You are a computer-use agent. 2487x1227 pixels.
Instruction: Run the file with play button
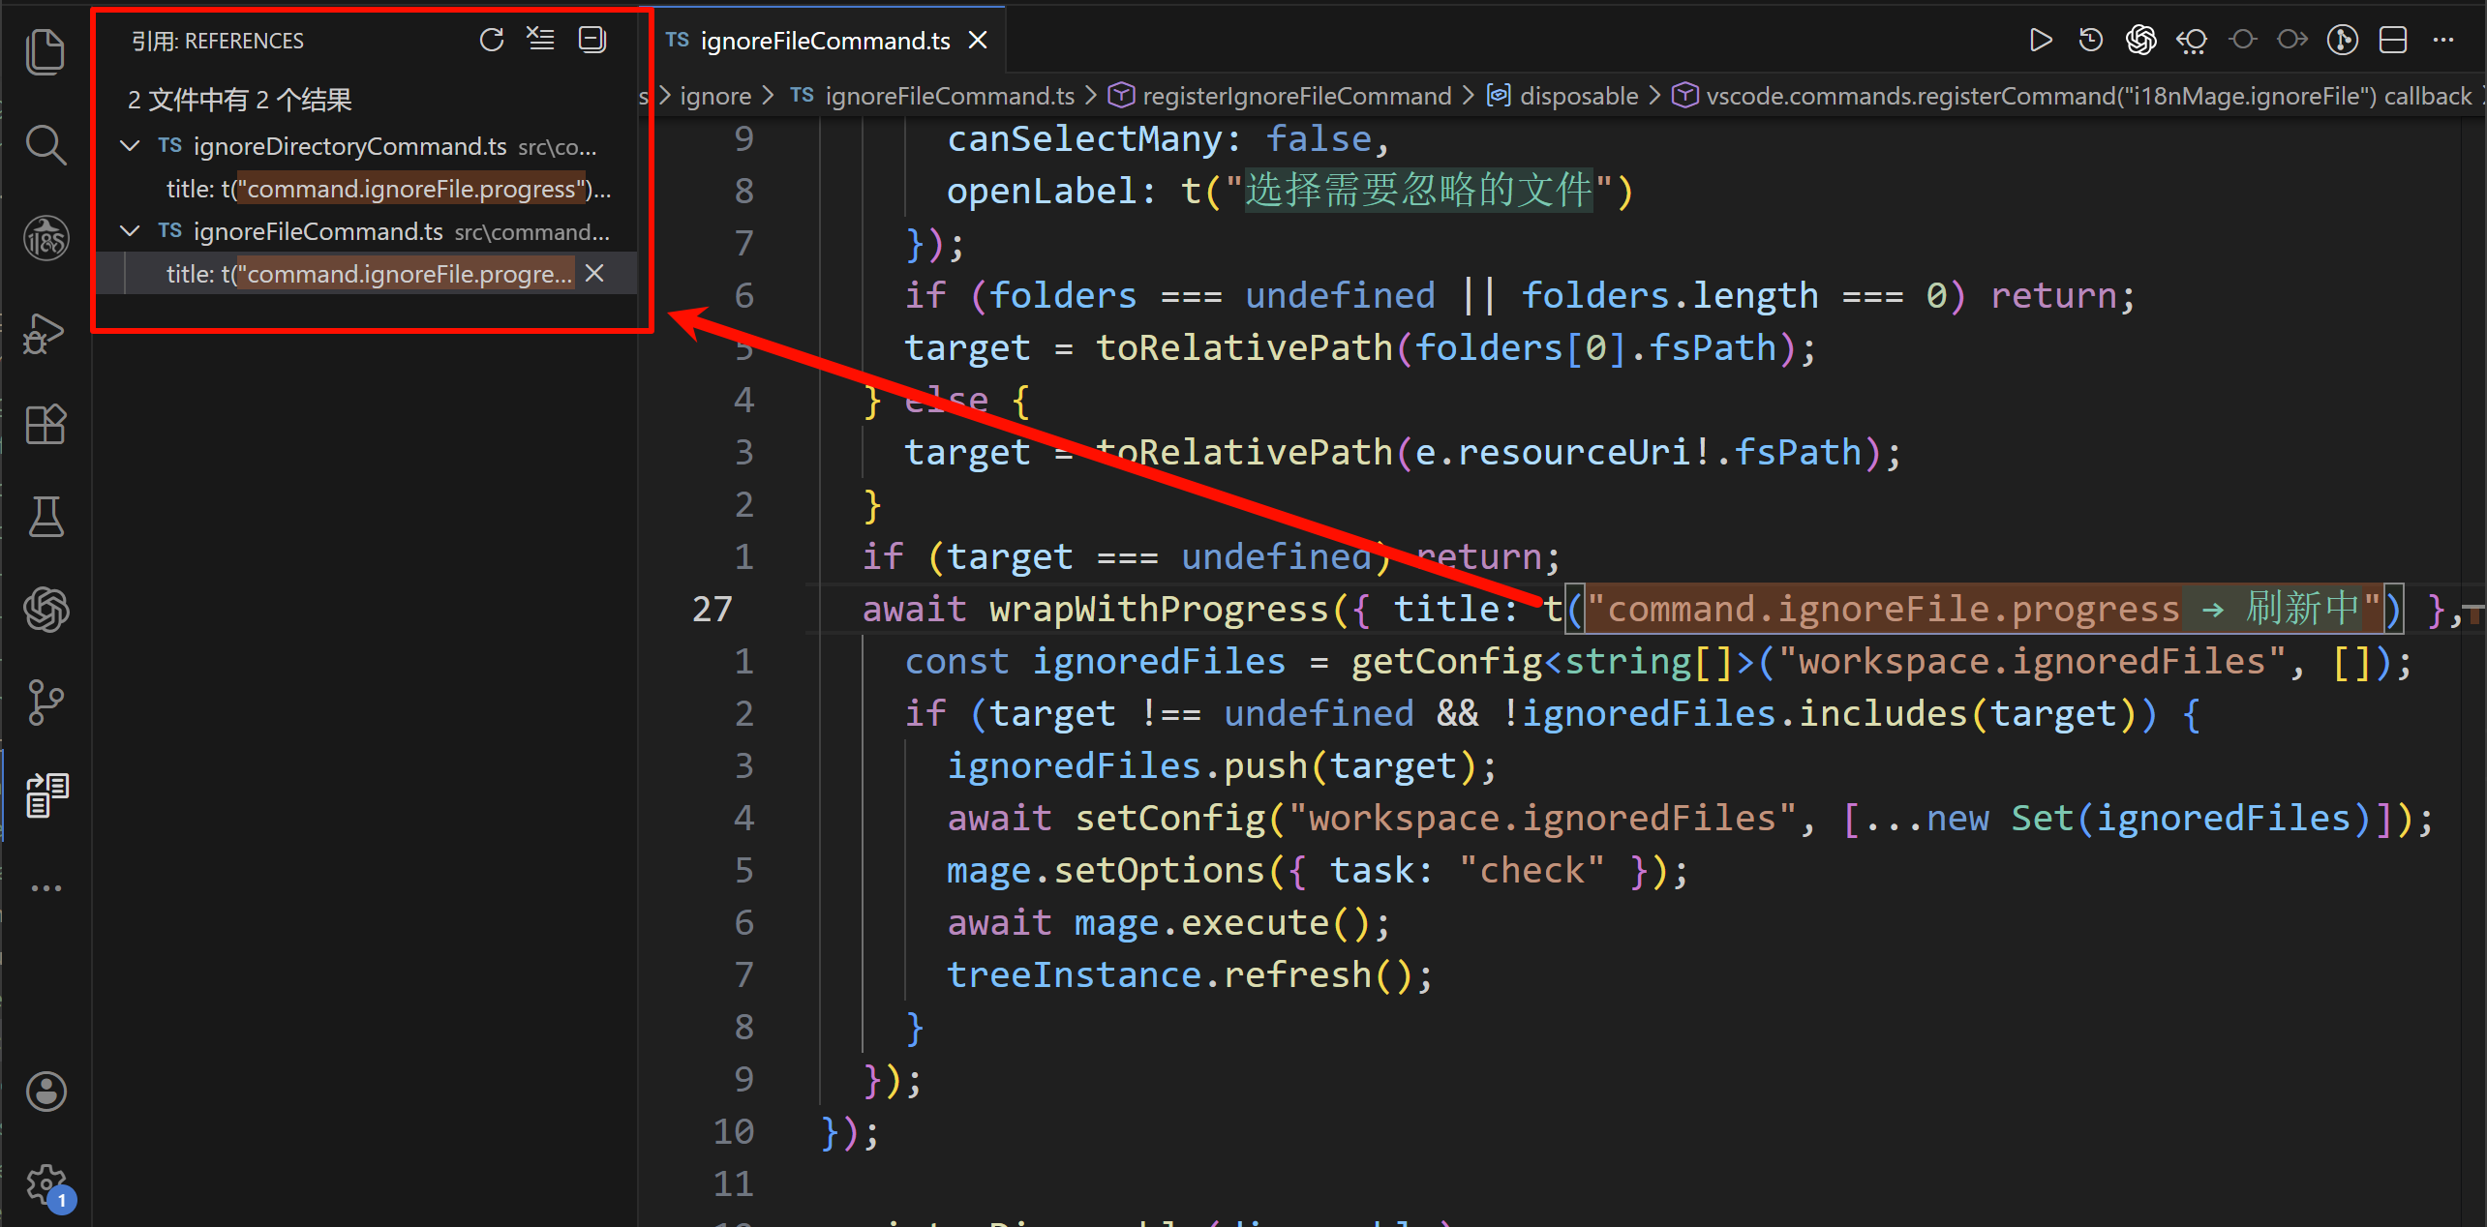point(2040,40)
